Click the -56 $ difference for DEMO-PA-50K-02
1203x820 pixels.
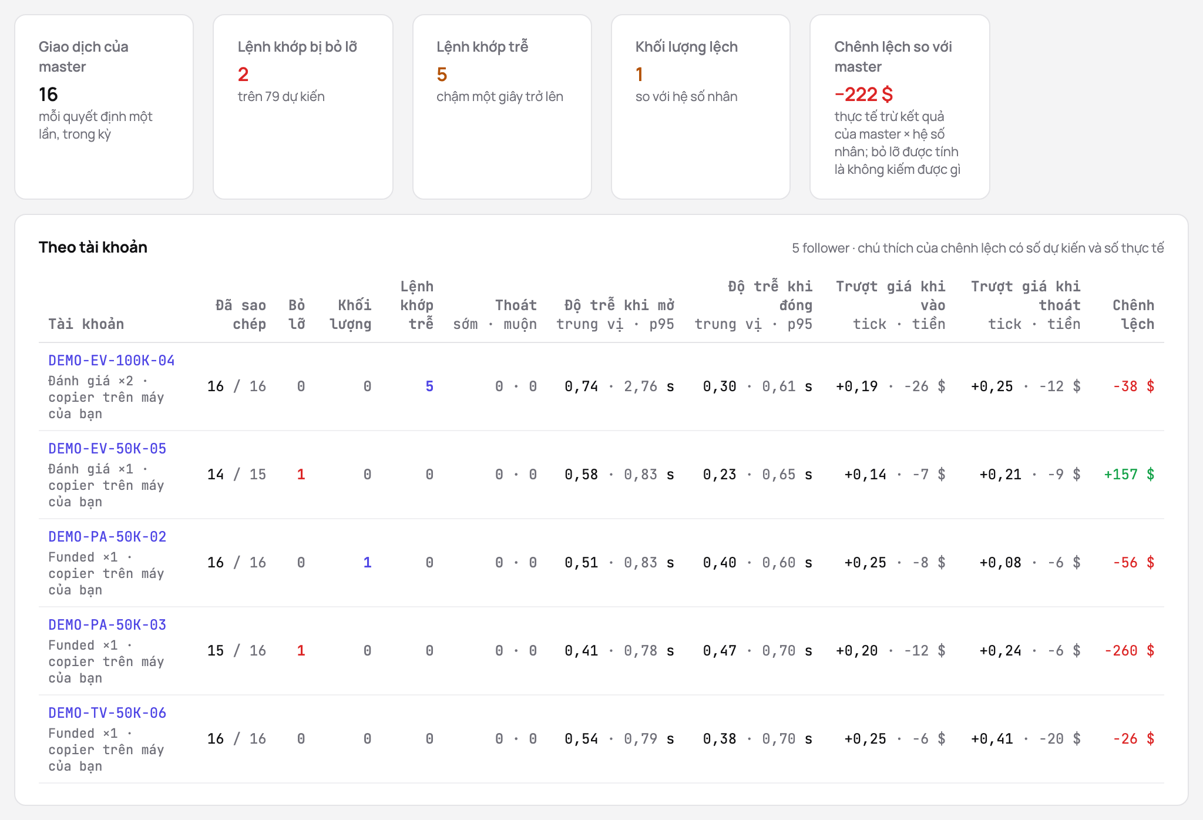point(1134,563)
